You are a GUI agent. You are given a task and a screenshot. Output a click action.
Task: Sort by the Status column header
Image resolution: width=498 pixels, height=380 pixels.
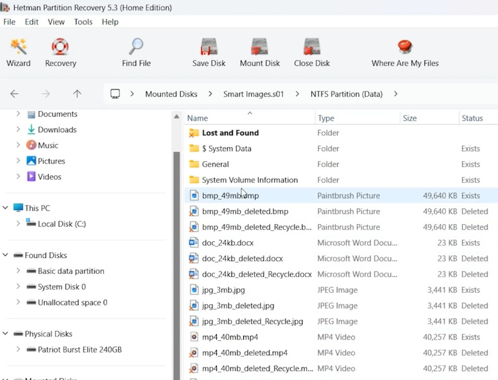tap(478, 118)
